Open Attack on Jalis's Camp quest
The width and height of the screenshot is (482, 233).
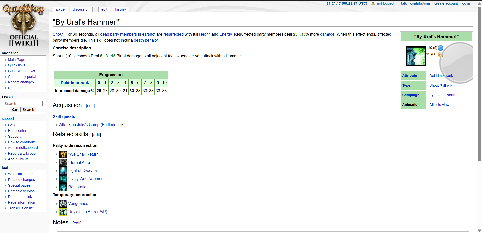pyautogui.click(x=79, y=125)
